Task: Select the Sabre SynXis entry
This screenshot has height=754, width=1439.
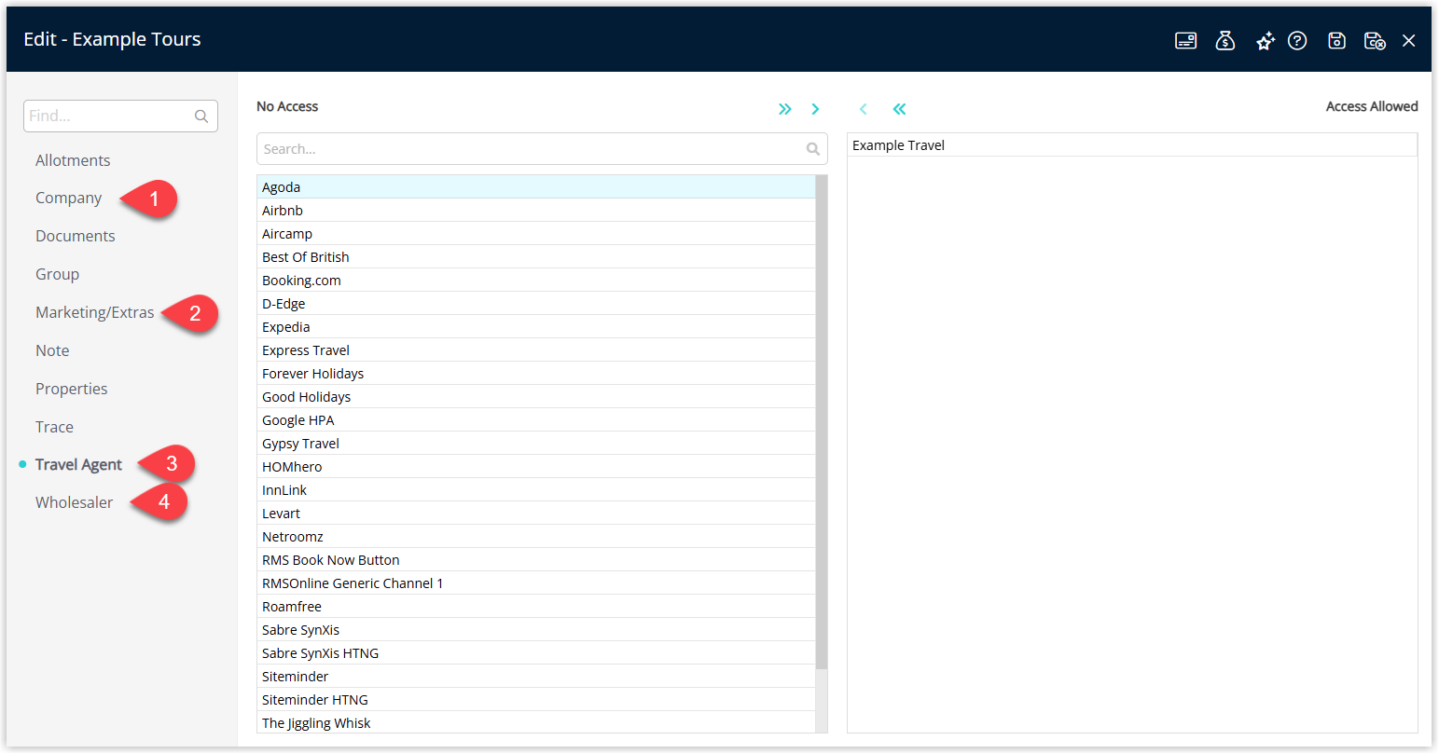Action: point(536,630)
